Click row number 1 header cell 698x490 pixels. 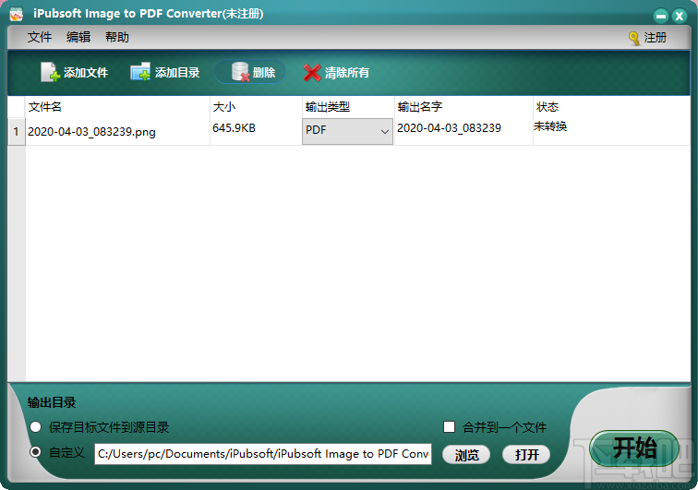[x=17, y=132]
